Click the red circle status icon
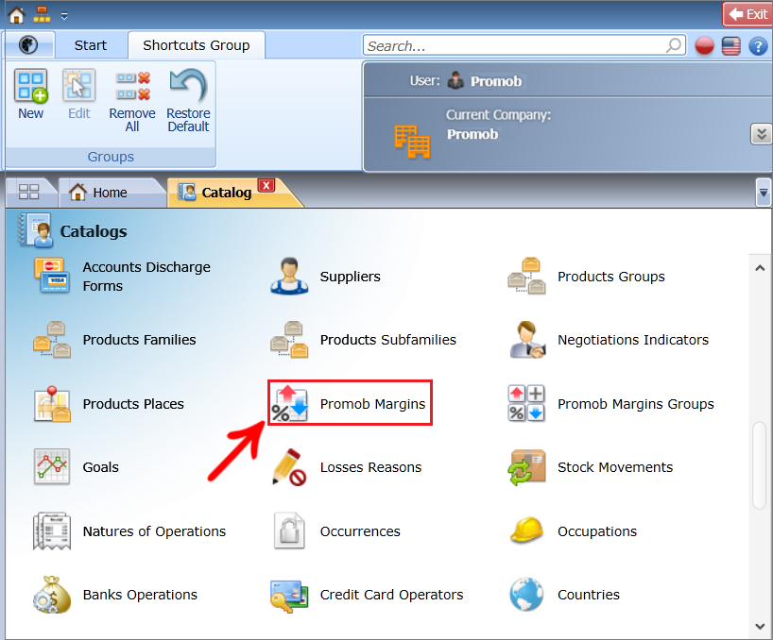This screenshot has height=640, width=773. click(x=704, y=46)
